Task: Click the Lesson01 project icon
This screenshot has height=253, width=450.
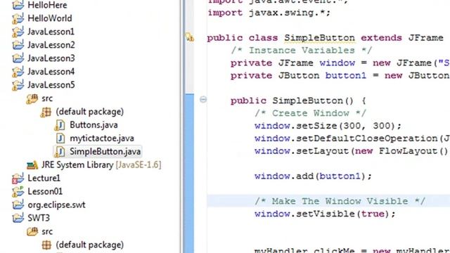Action: (18, 192)
